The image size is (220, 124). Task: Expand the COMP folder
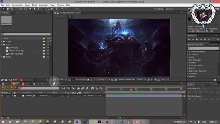click(1, 41)
